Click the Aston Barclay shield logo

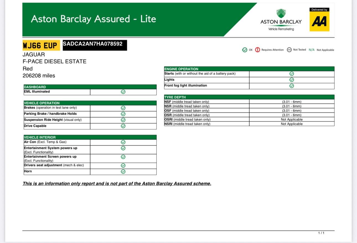click(x=281, y=13)
